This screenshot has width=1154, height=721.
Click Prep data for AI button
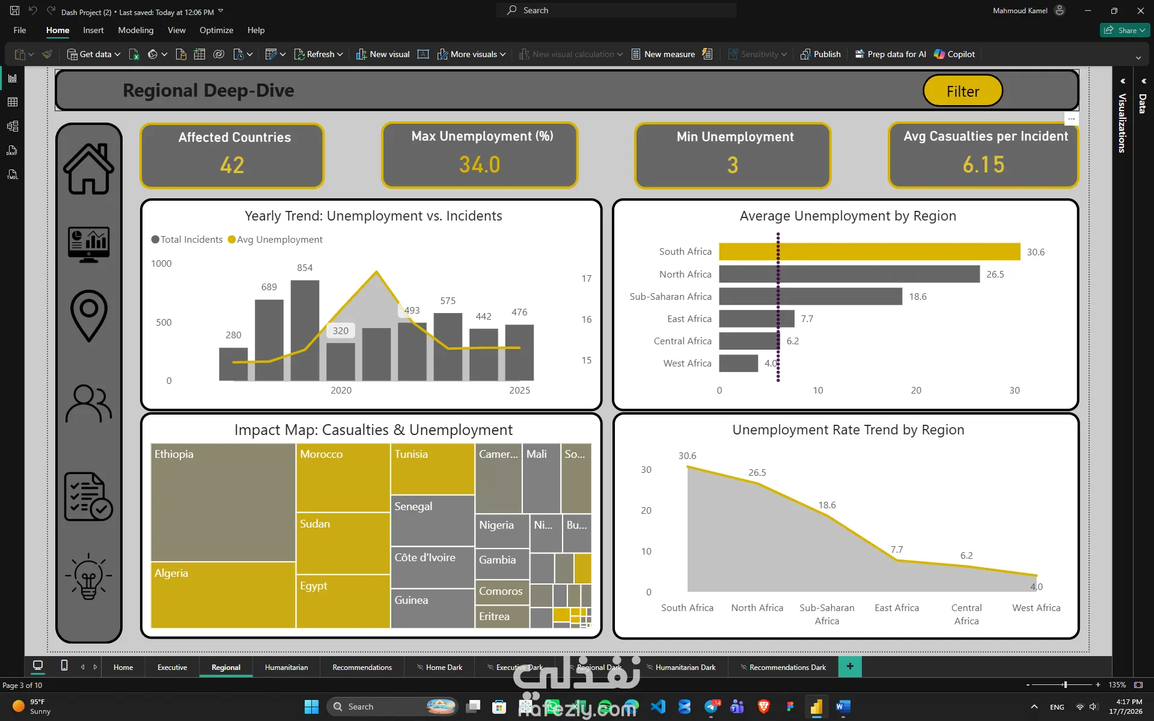pyautogui.click(x=890, y=54)
